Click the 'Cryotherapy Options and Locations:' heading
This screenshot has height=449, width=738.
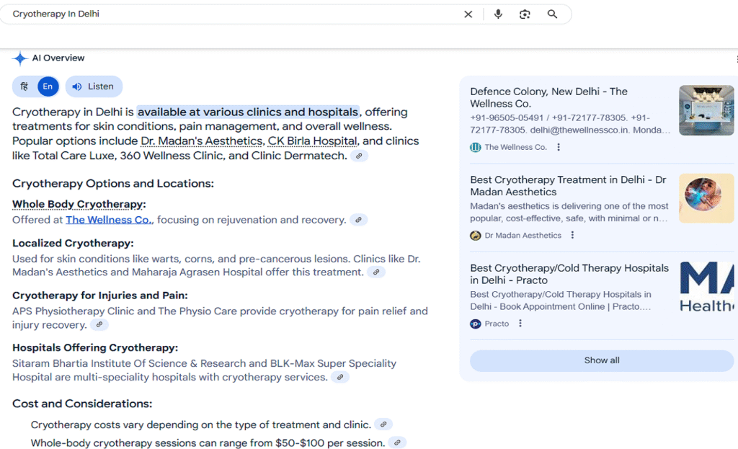click(113, 184)
